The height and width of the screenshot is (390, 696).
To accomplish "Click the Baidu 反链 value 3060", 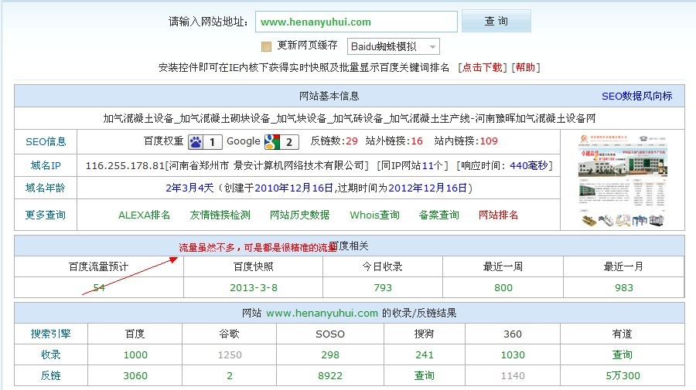I will coord(135,375).
